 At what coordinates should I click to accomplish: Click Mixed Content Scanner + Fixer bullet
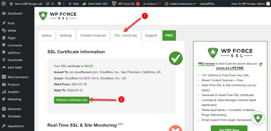point(223,80)
